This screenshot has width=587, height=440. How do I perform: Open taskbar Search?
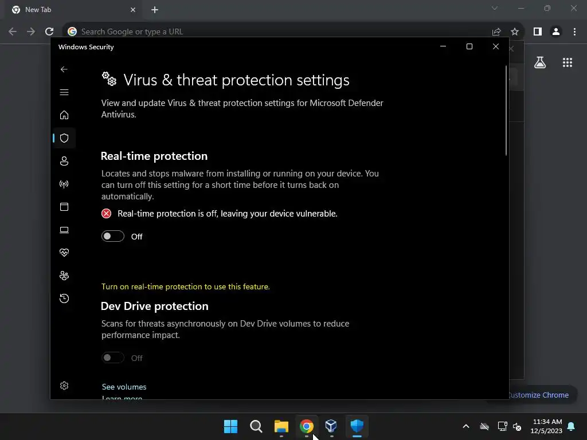click(x=256, y=426)
